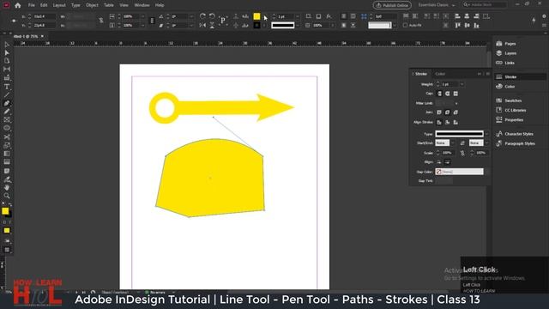Open the End arrowhead dropdown
This screenshot has width=549, height=309.
(486, 143)
